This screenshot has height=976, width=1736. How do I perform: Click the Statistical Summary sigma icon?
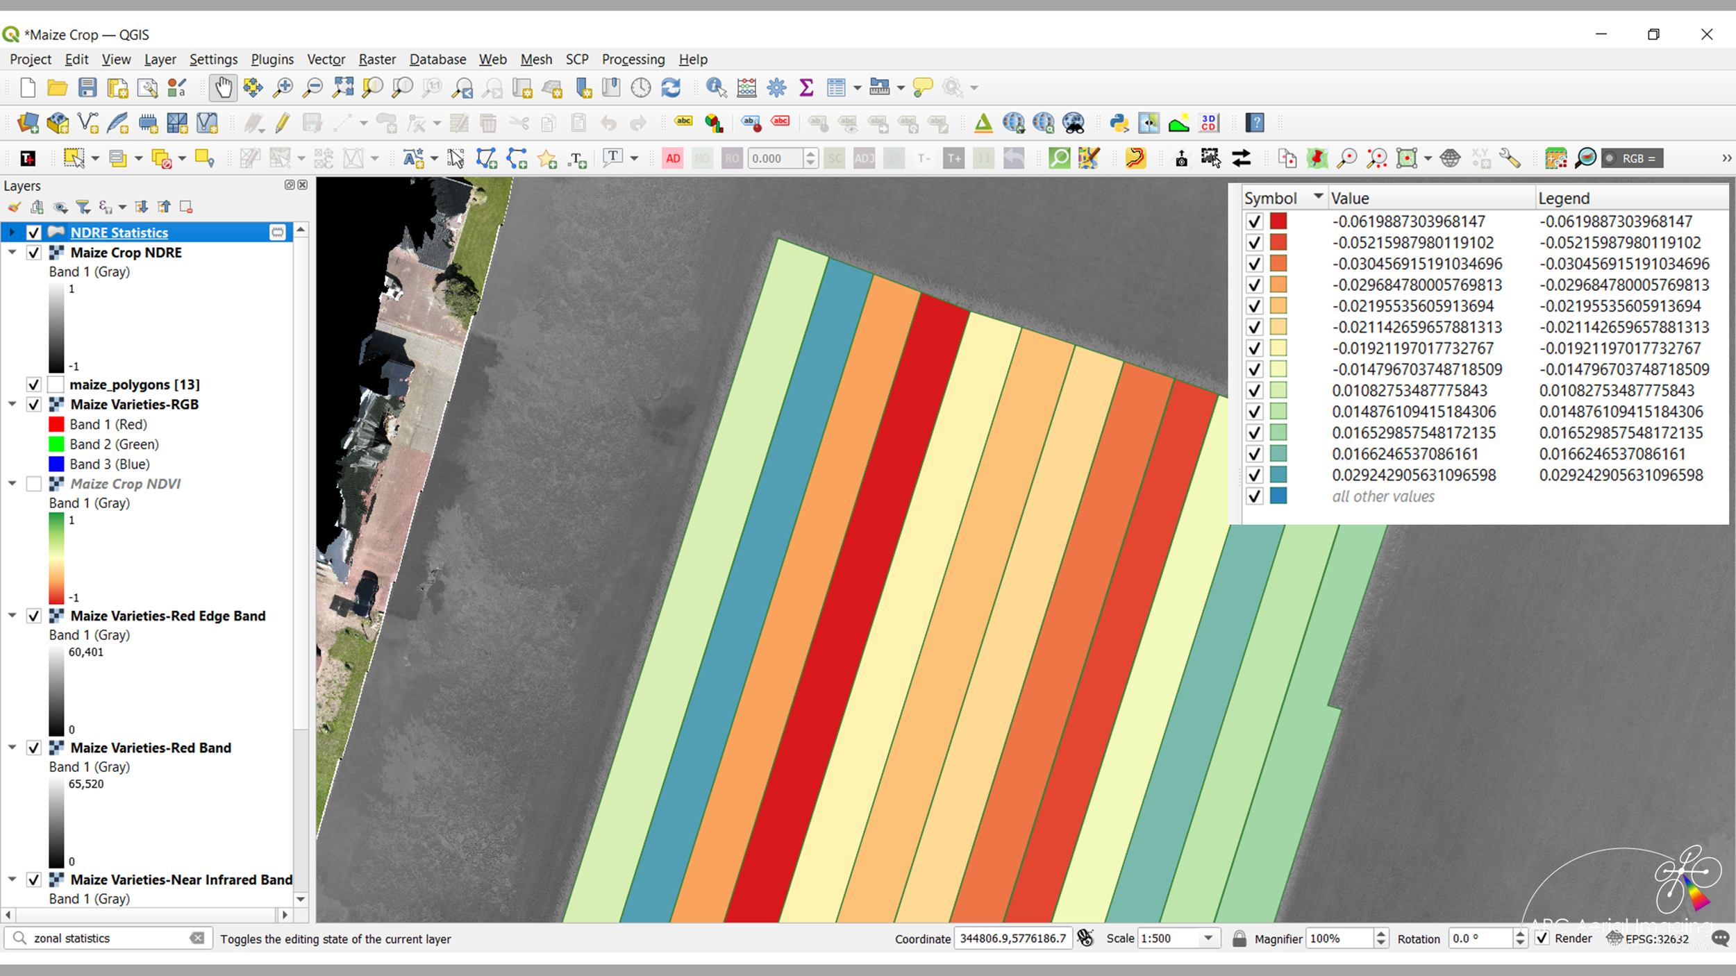pyautogui.click(x=806, y=87)
